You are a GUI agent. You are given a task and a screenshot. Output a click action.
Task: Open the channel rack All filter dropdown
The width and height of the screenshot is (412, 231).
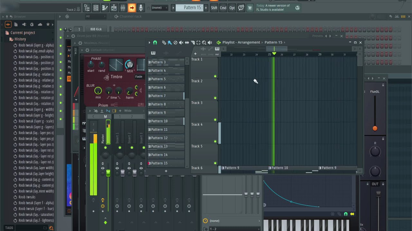tap(95, 16)
